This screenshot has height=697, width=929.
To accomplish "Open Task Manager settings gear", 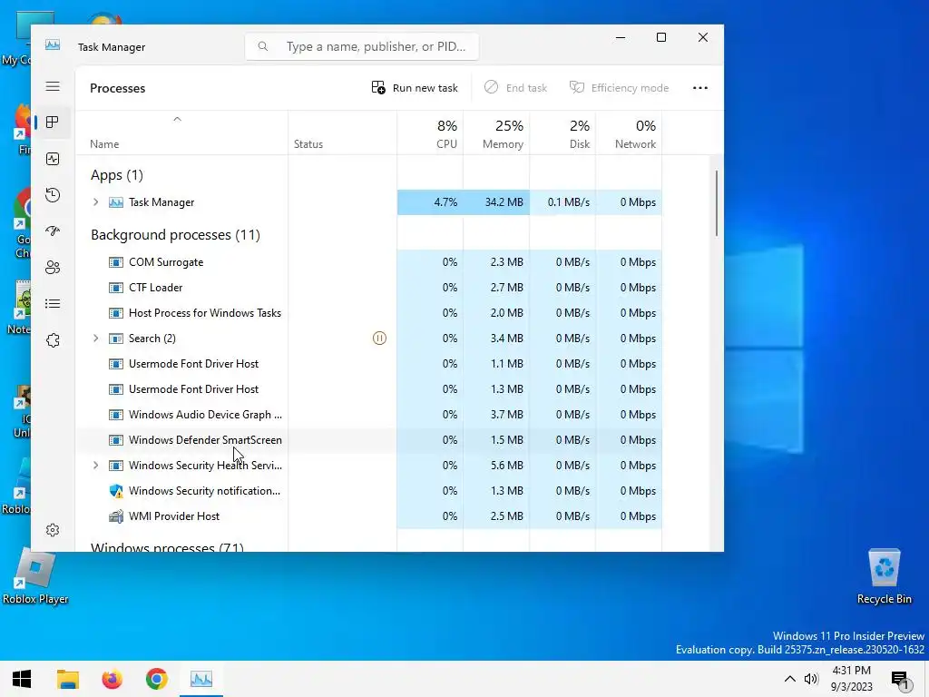I will pyautogui.click(x=53, y=530).
